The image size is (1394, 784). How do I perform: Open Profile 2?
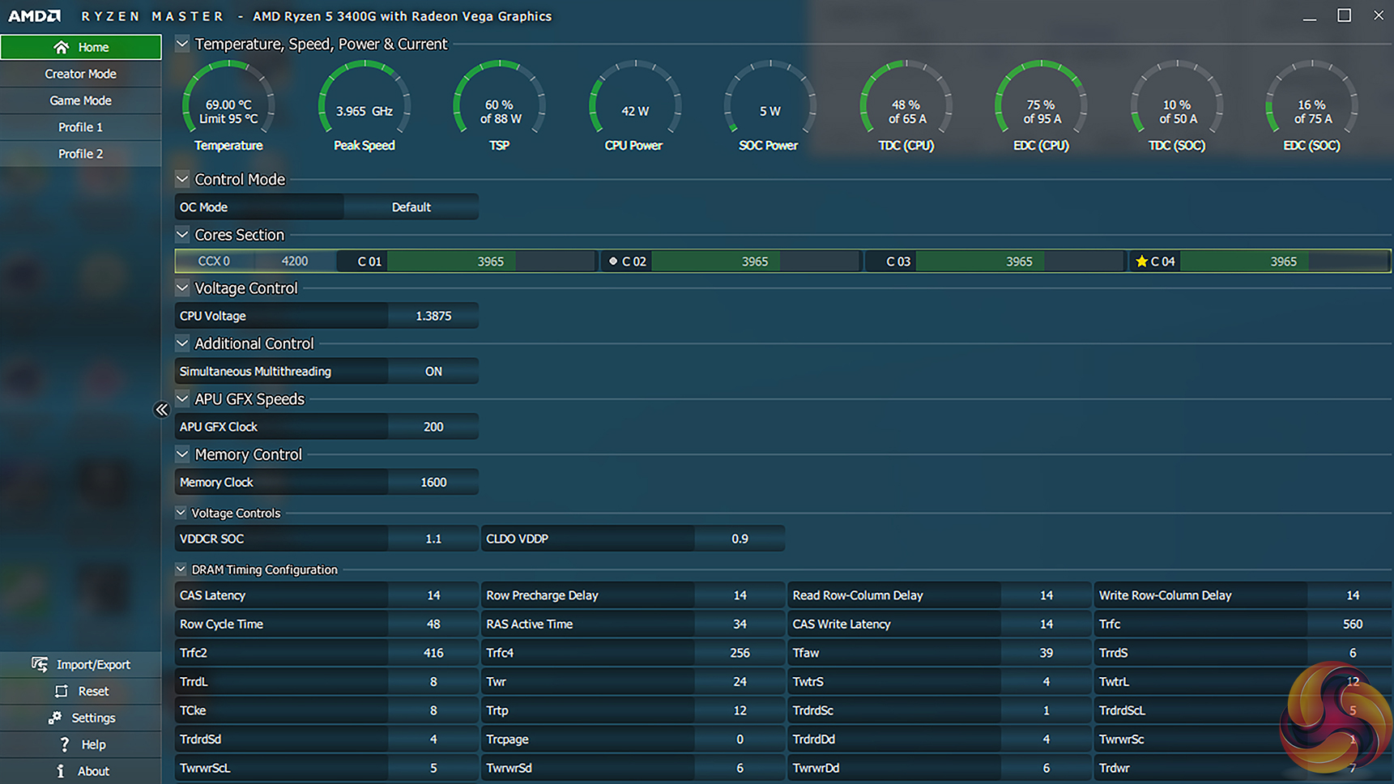tap(80, 154)
